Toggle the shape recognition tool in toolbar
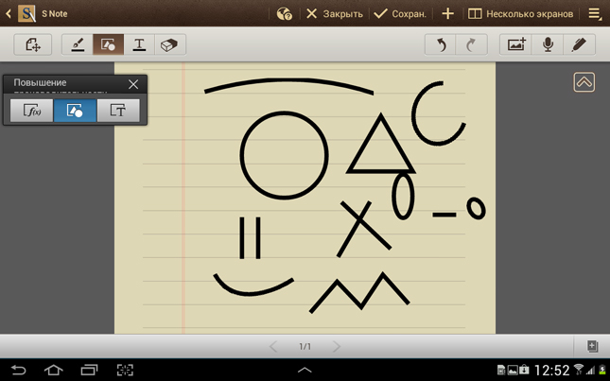Image resolution: width=610 pixels, height=381 pixels. pos(108,44)
